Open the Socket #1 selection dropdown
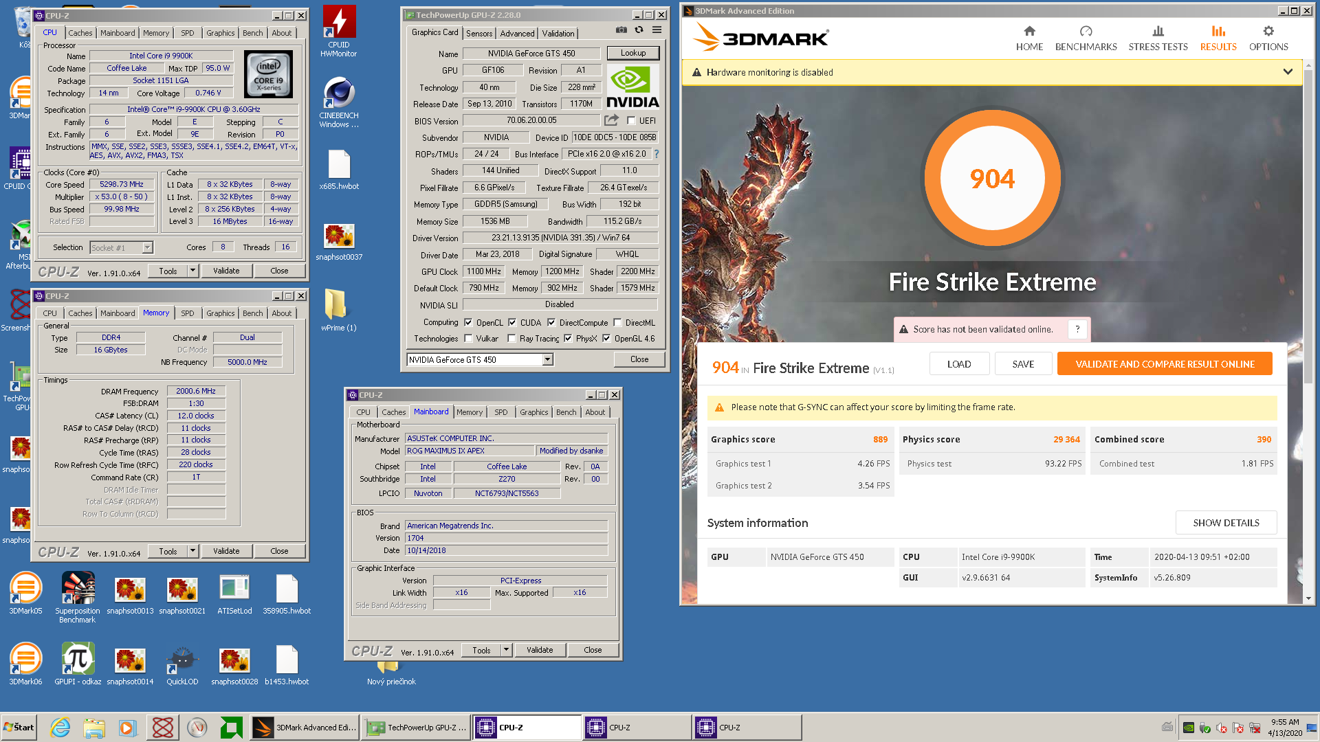Viewport: 1320px width, 742px height. pos(147,247)
